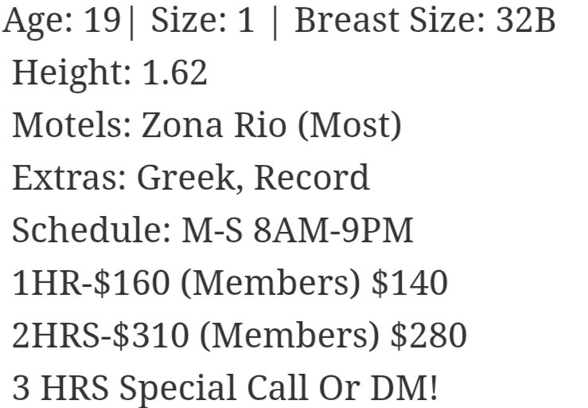This screenshot has height=408, width=588.
Task: Click the word 'Extras:'
Action: click(x=69, y=178)
